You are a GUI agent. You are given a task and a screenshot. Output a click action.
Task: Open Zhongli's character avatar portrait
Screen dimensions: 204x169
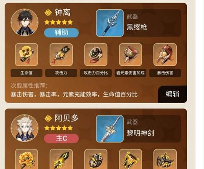24,22
